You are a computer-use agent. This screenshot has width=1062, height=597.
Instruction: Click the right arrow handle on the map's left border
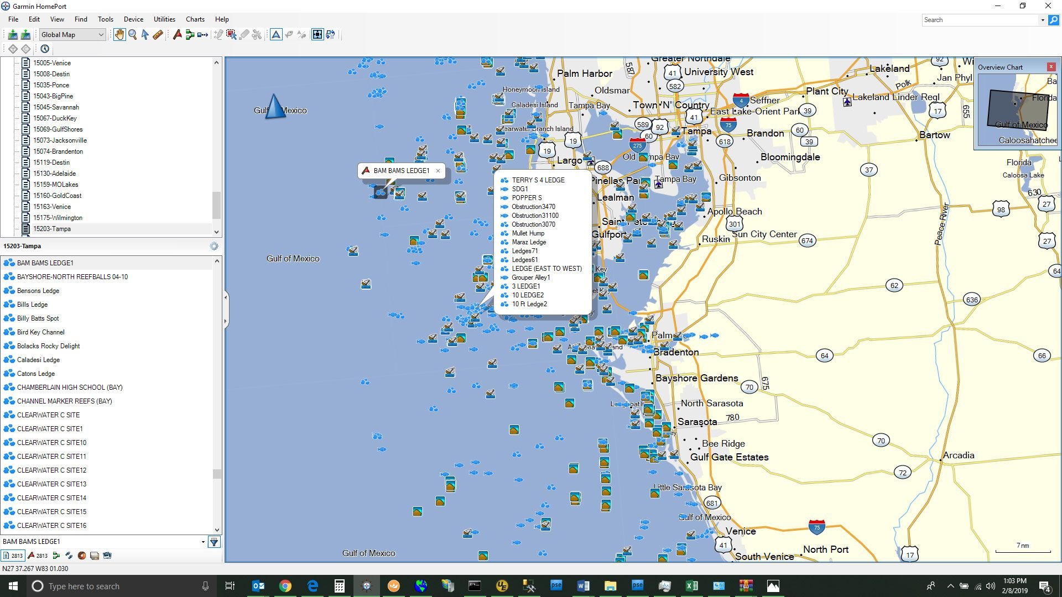(x=226, y=321)
